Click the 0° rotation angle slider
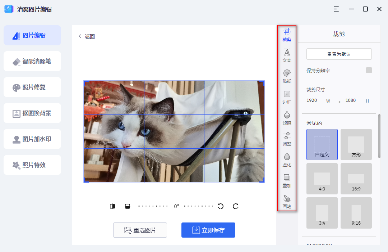388x252 pixels. click(x=176, y=206)
